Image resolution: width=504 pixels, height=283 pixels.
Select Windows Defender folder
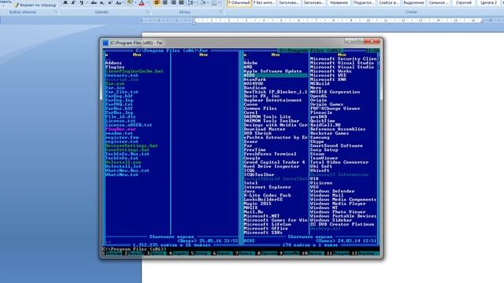(x=332, y=191)
